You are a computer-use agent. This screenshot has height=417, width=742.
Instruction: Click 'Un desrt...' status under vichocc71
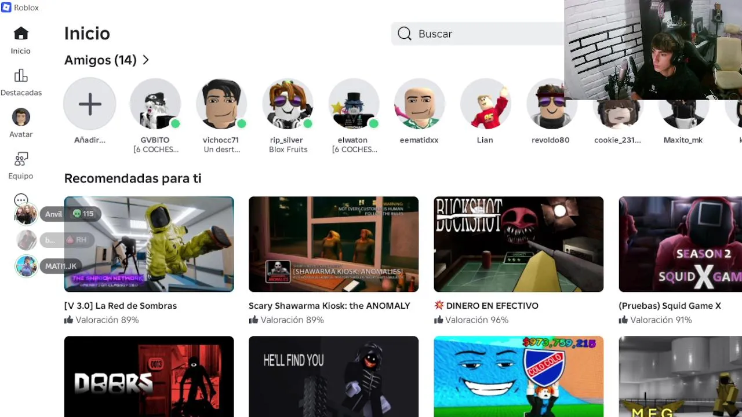click(221, 149)
